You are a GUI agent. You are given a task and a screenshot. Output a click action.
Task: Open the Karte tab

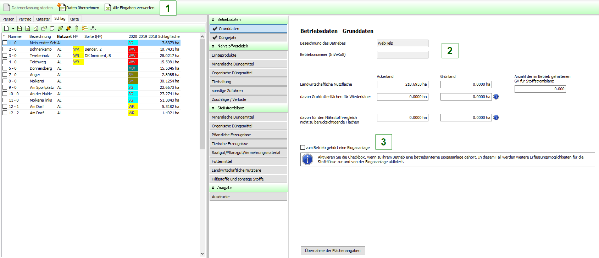click(x=74, y=19)
